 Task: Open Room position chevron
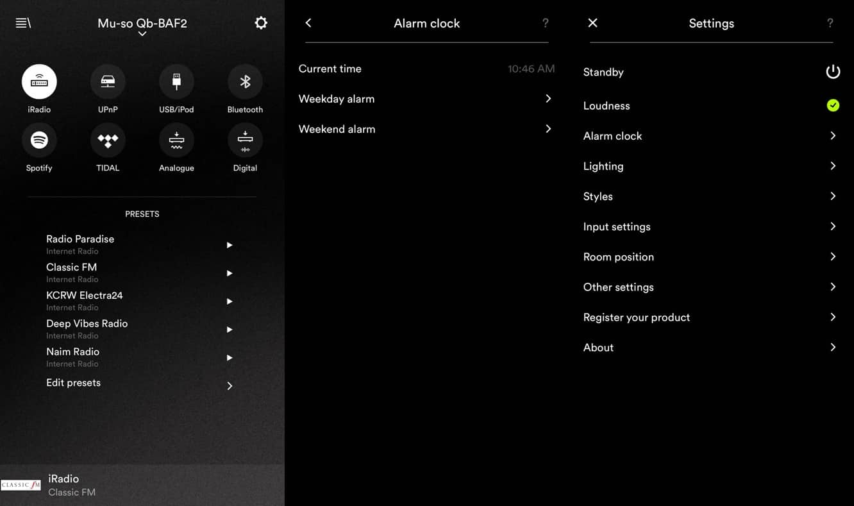833,256
